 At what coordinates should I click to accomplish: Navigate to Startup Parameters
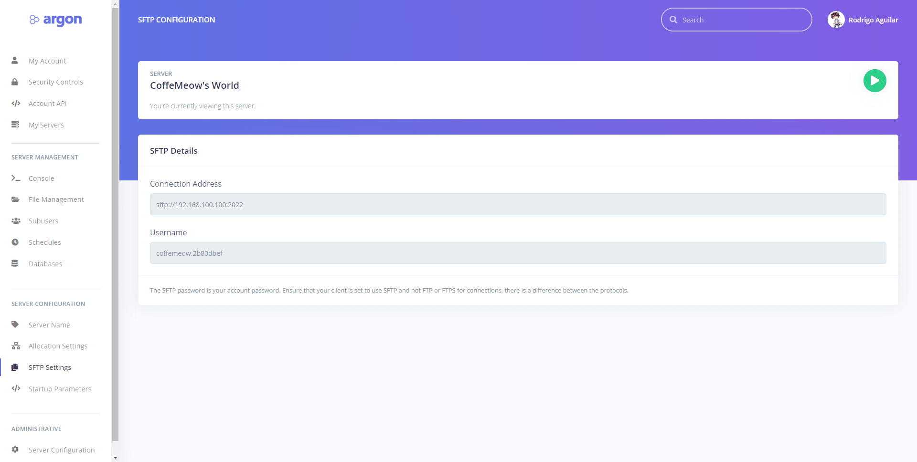click(x=60, y=389)
